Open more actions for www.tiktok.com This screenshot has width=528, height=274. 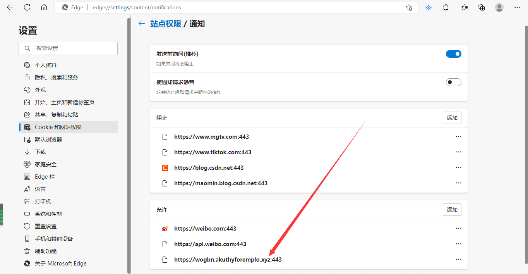pos(458,152)
